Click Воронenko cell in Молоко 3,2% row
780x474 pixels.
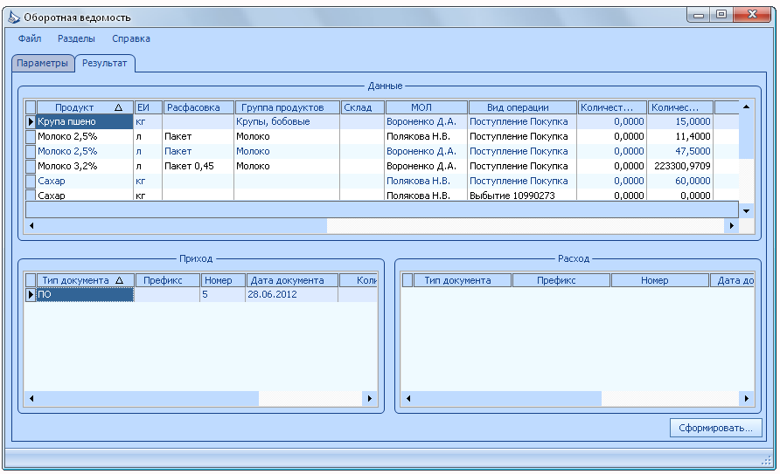(x=427, y=166)
